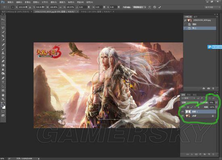Select the Hand tool

click(3, 95)
